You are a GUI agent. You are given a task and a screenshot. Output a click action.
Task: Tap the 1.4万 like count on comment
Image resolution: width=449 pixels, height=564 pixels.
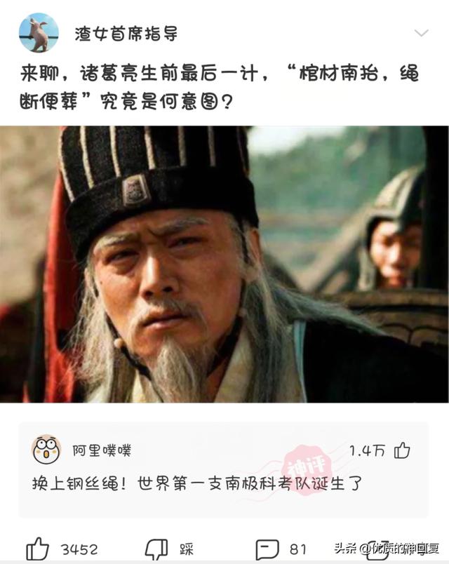[x=368, y=450]
